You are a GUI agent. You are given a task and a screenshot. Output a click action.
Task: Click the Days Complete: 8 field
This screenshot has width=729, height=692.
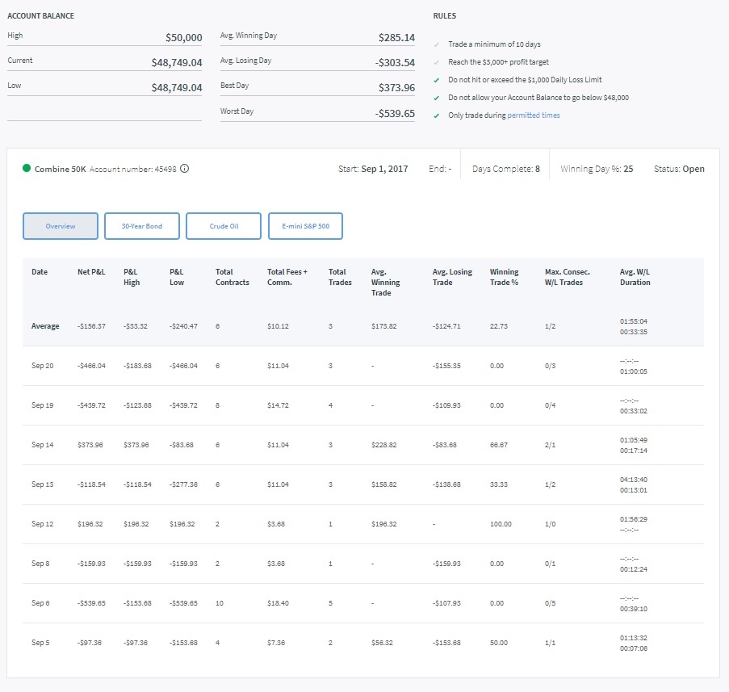(505, 169)
